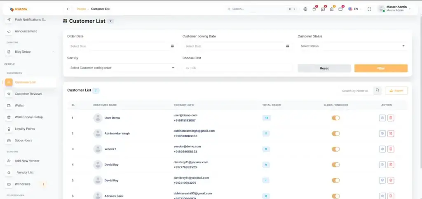
Task: View details of Abhinav Saini
Action: click(382, 196)
